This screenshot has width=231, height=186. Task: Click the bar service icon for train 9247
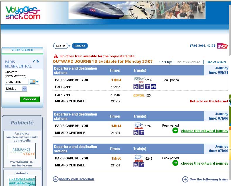pos(142,132)
